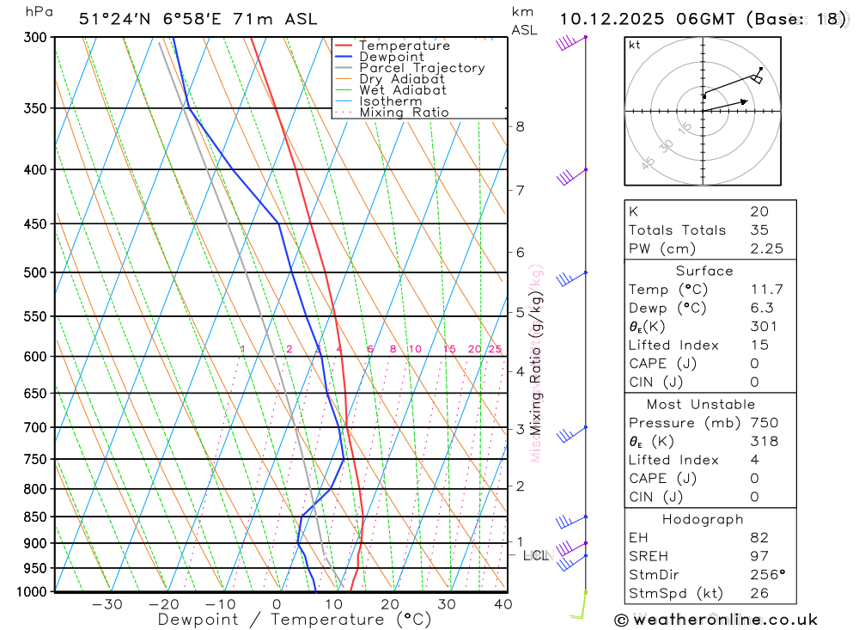Click the red Temperature legend line sample

(x=343, y=46)
